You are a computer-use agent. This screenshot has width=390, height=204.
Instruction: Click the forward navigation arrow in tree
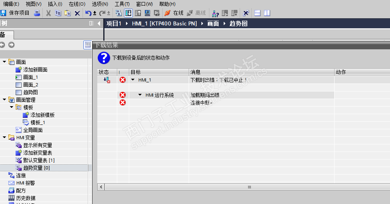(x=12, y=45)
